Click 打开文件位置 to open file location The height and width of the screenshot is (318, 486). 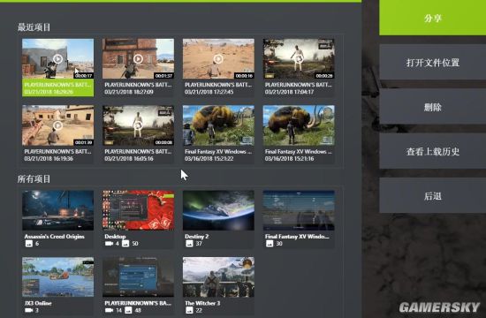[433, 63]
